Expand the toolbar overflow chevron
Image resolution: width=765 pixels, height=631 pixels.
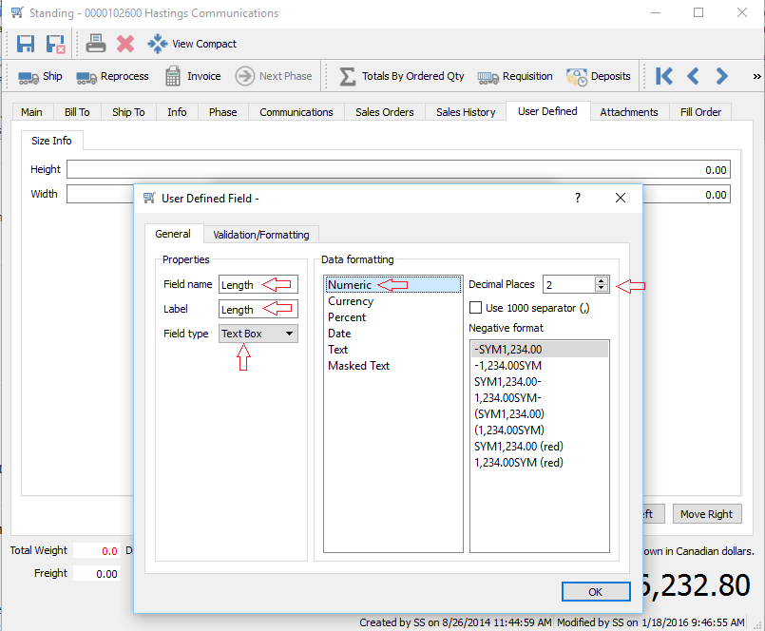[x=756, y=77]
